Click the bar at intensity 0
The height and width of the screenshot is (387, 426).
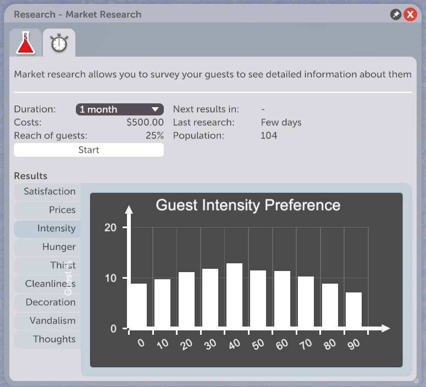139,305
